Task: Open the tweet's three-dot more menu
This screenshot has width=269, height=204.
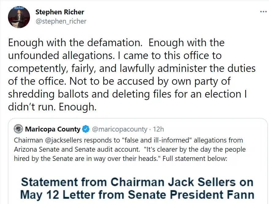Action: click(263, 12)
